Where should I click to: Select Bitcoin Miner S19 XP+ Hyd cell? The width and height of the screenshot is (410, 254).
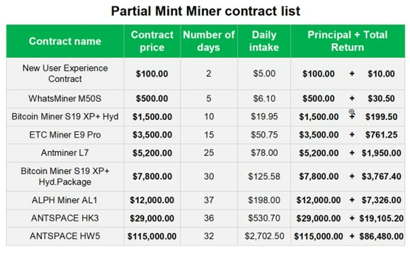pos(65,116)
